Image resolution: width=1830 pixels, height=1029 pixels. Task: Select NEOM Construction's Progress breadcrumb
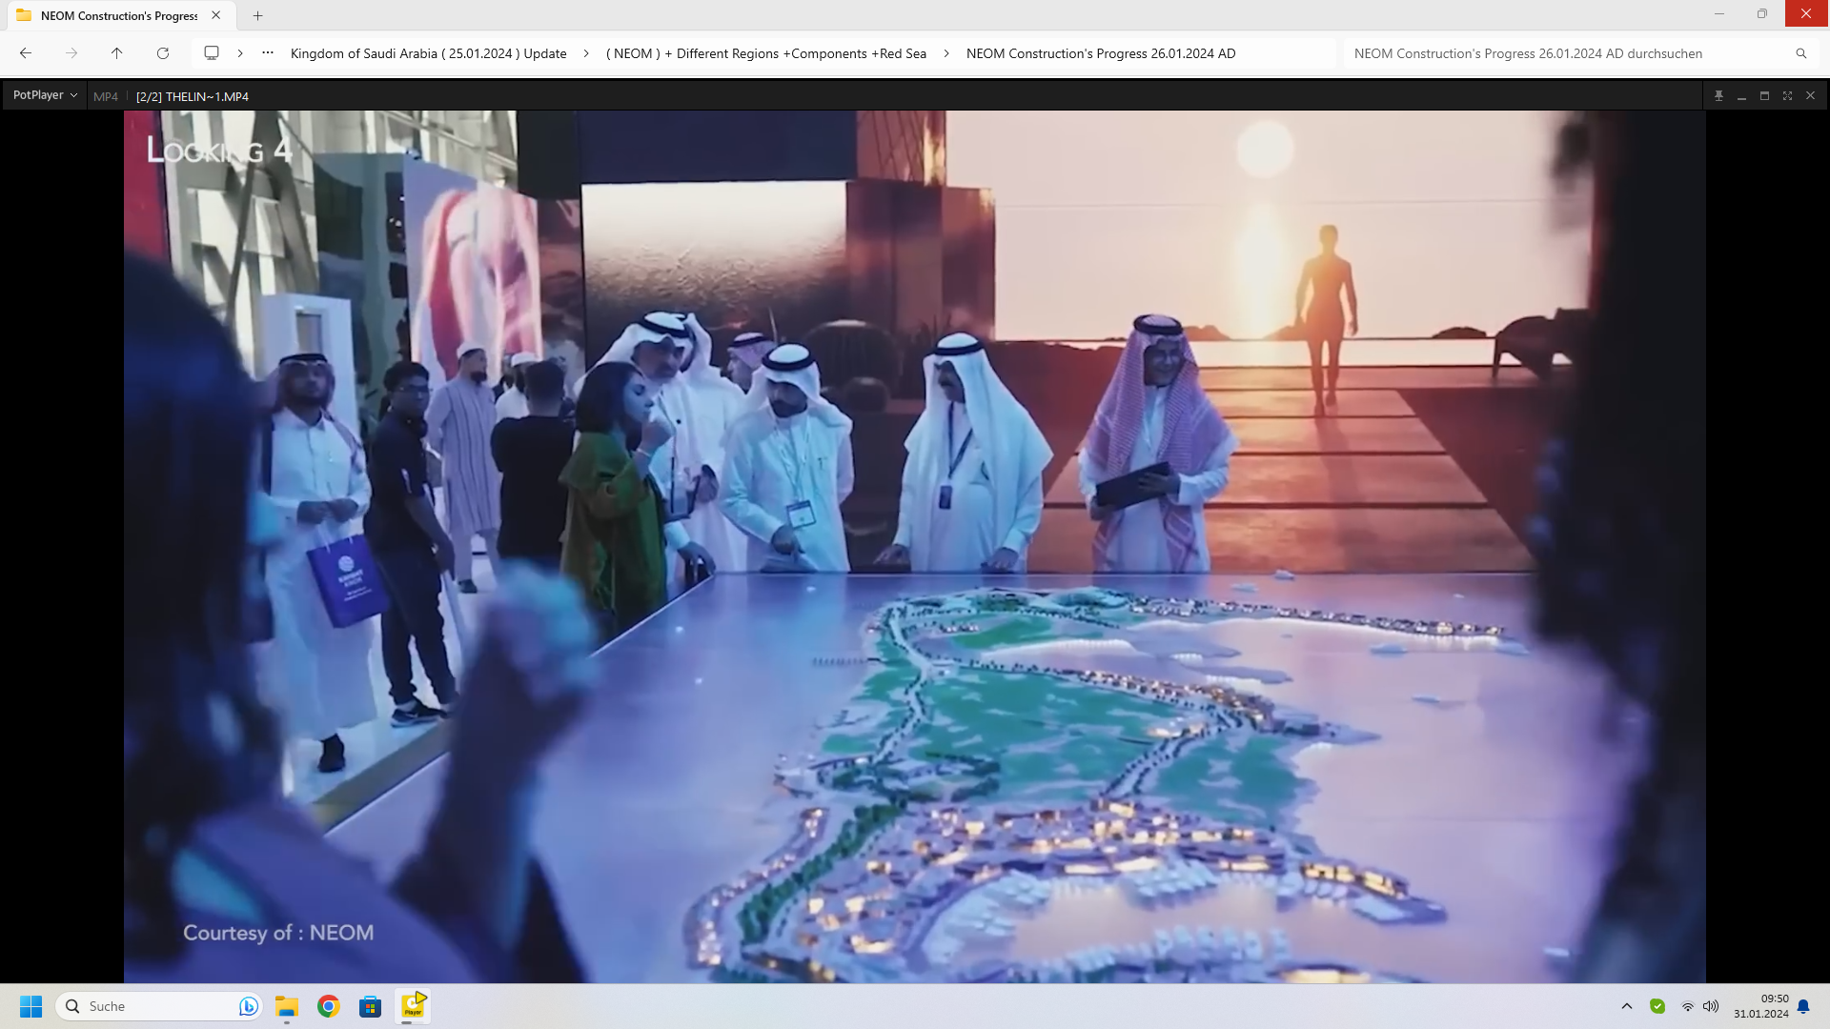[1101, 53]
